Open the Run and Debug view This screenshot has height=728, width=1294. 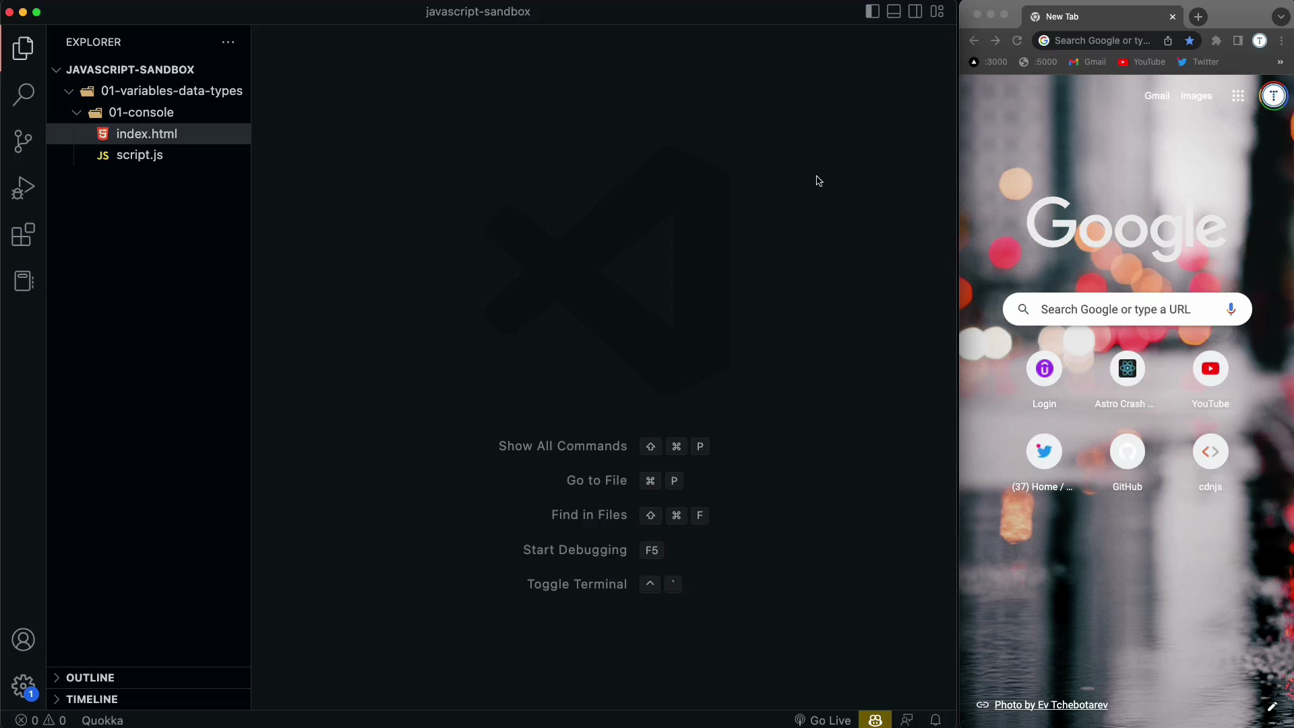click(23, 188)
